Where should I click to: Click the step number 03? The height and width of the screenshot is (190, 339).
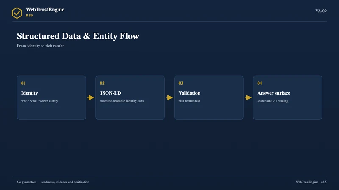click(x=181, y=83)
